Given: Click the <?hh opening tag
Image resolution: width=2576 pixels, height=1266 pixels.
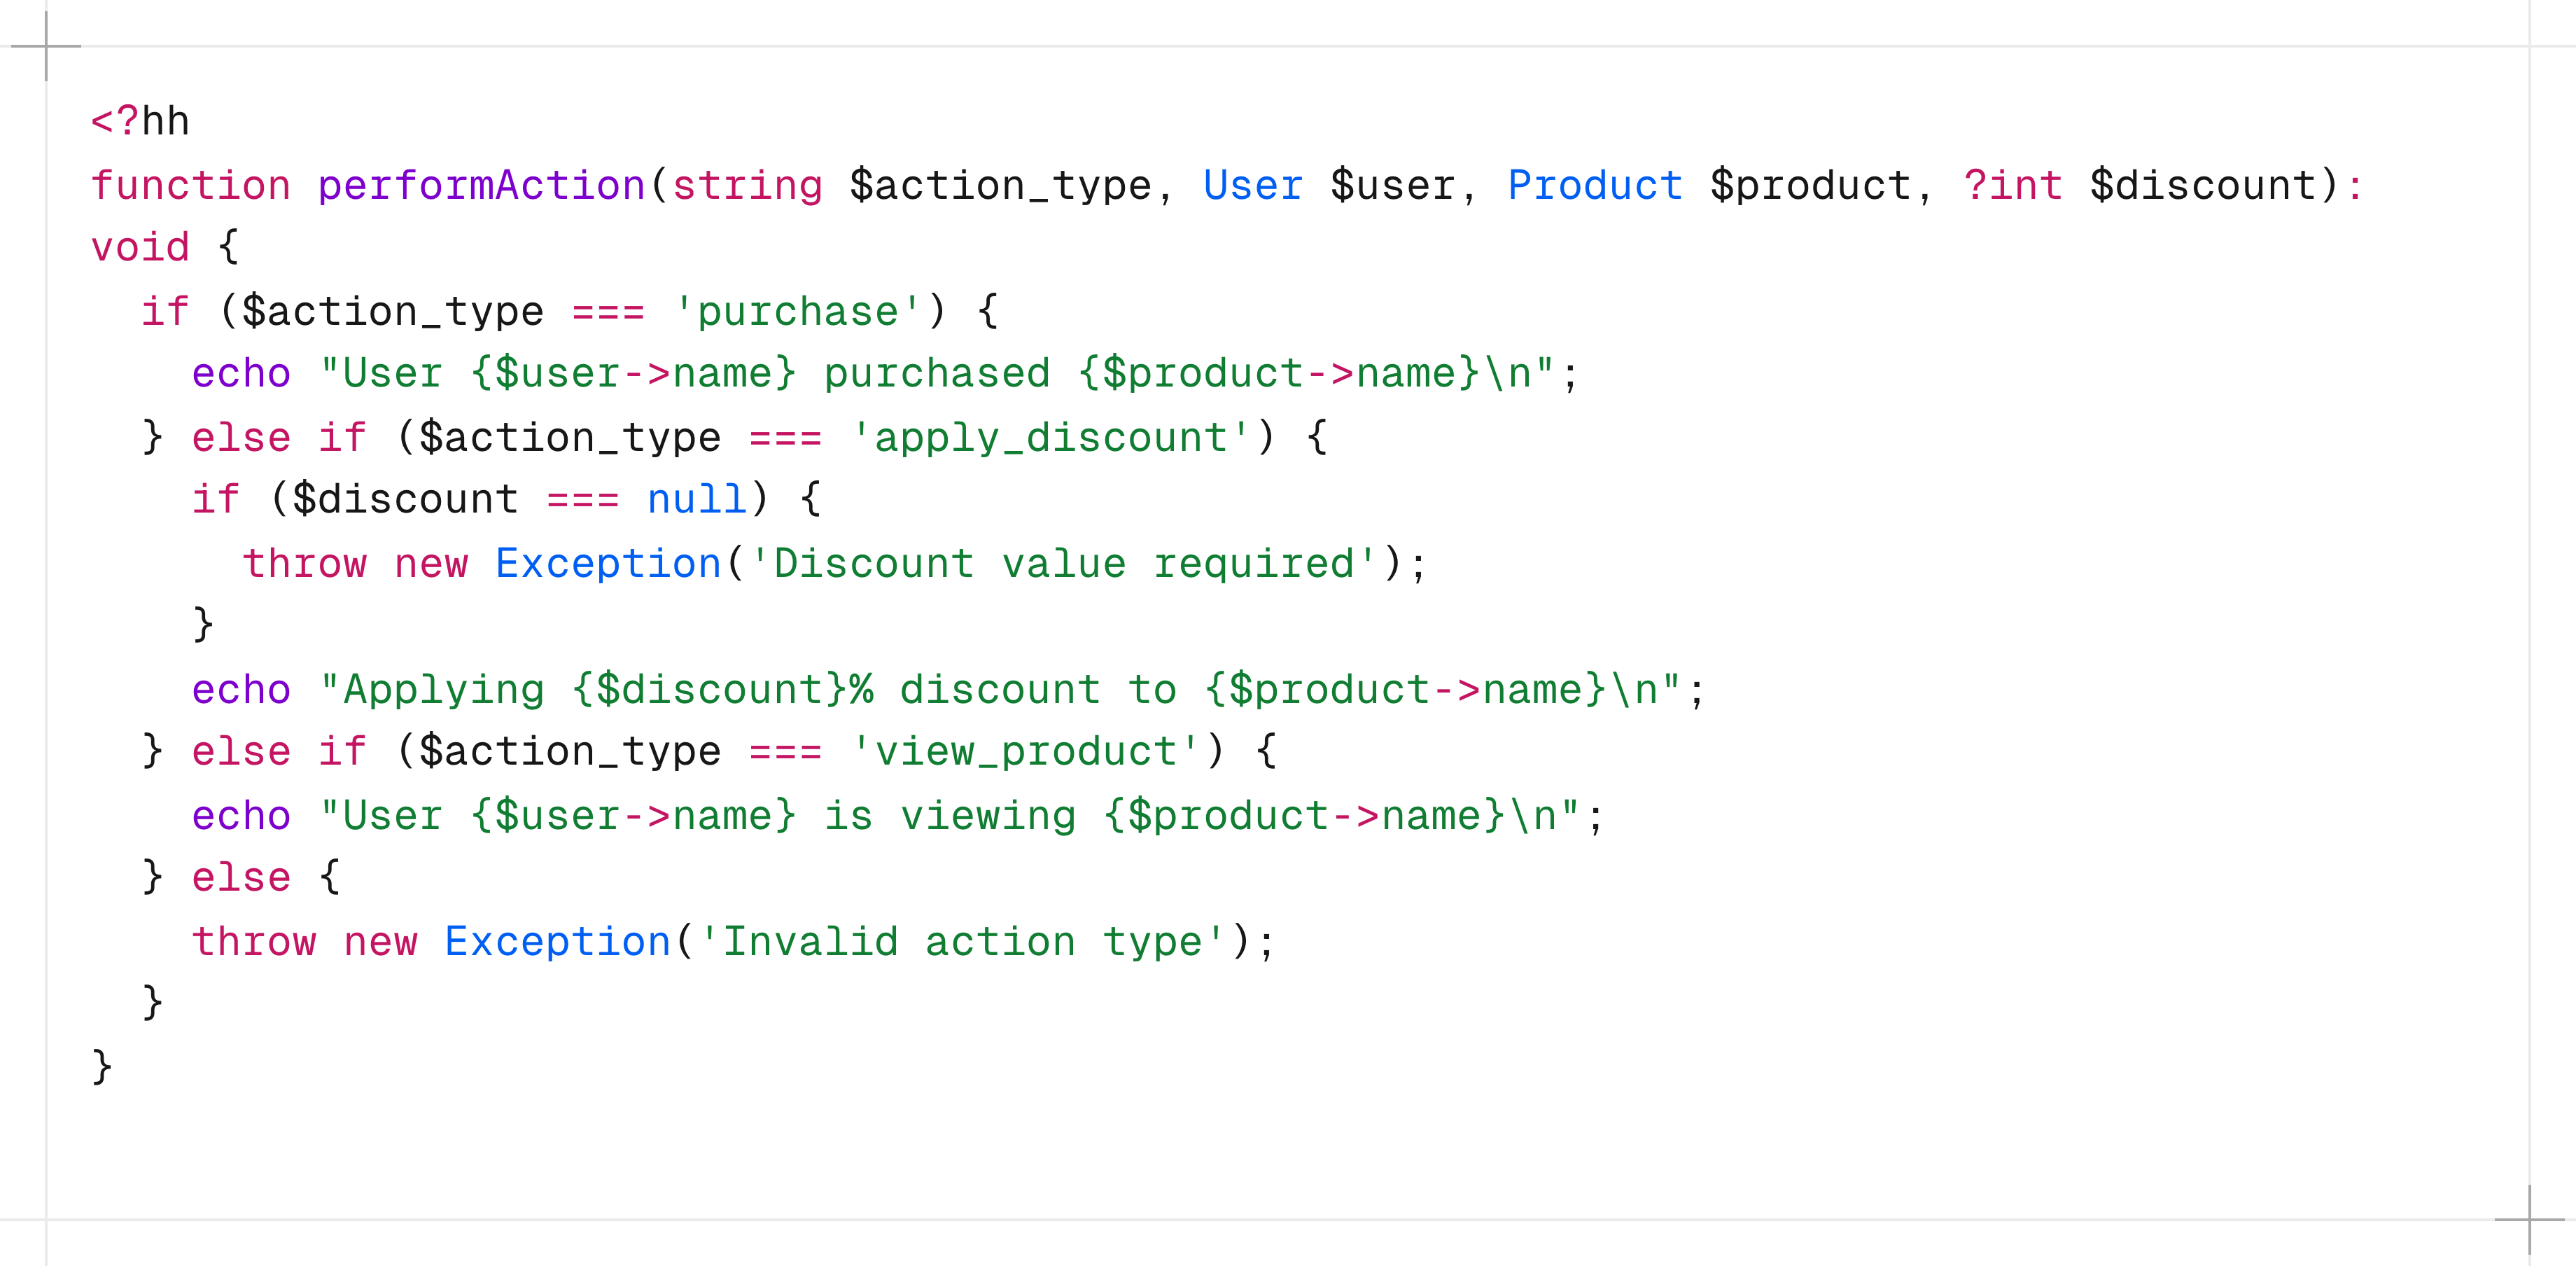Looking at the screenshot, I should (x=140, y=121).
